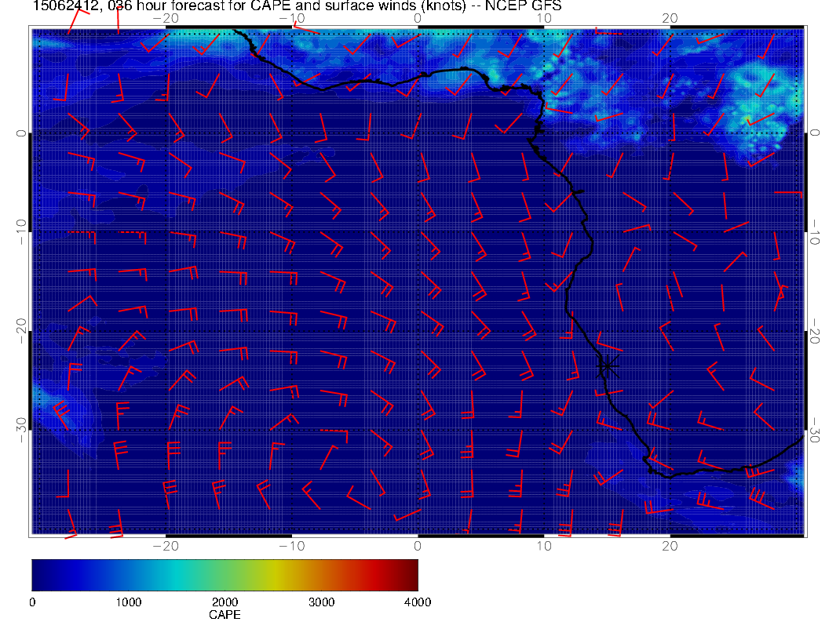Click the black asterisk marker on the coastline
Image resolution: width=829 pixels, height=640 pixels.
click(607, 365)
